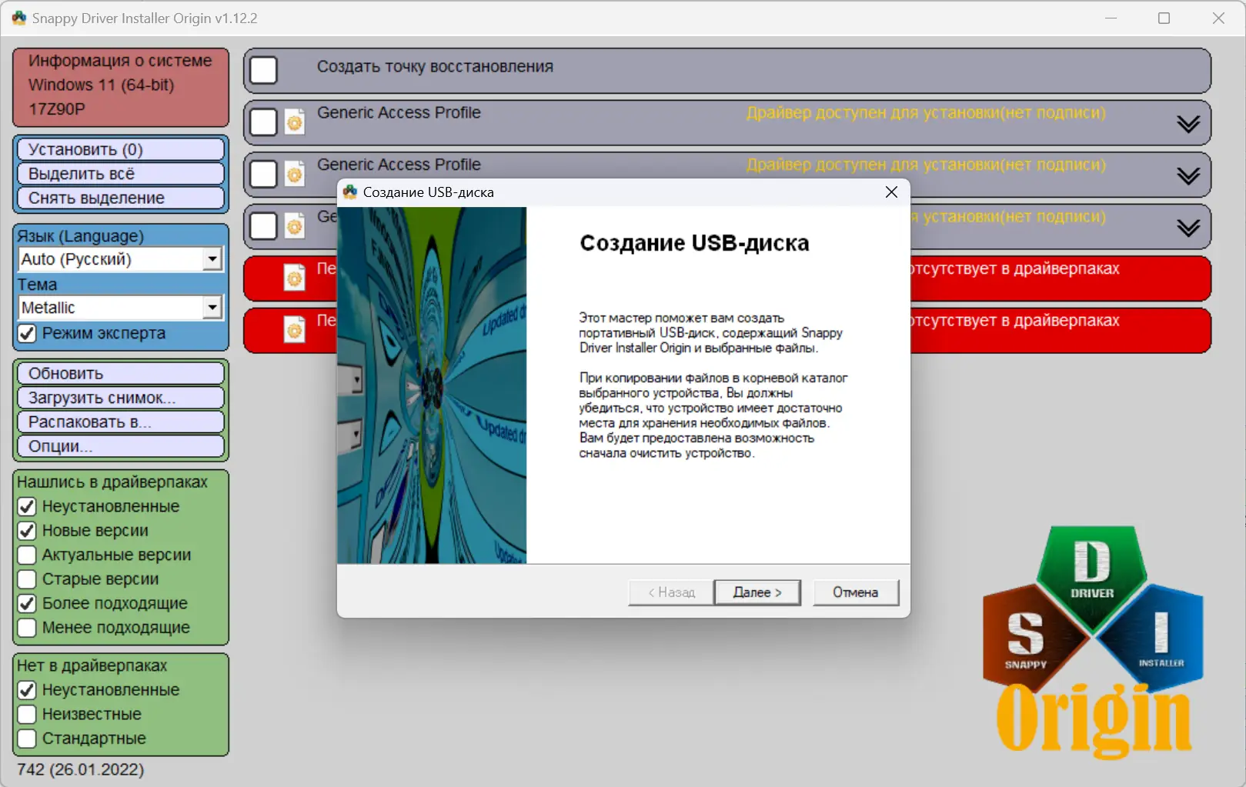Screen dimensions: 1246x787
Task: Disable the Режим эксперта checkbox
Action: (x=27, y=333)
